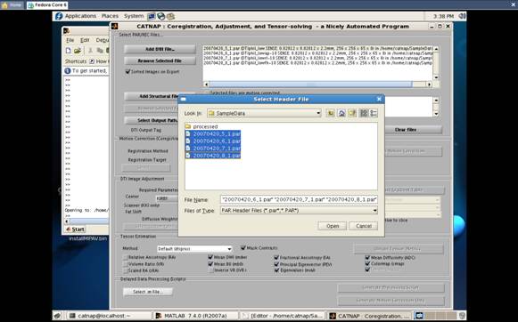The height and width of the screenshot is (322, 518).
Task: Toggle Mean DWI checkbox
Action: click(210, 257)
